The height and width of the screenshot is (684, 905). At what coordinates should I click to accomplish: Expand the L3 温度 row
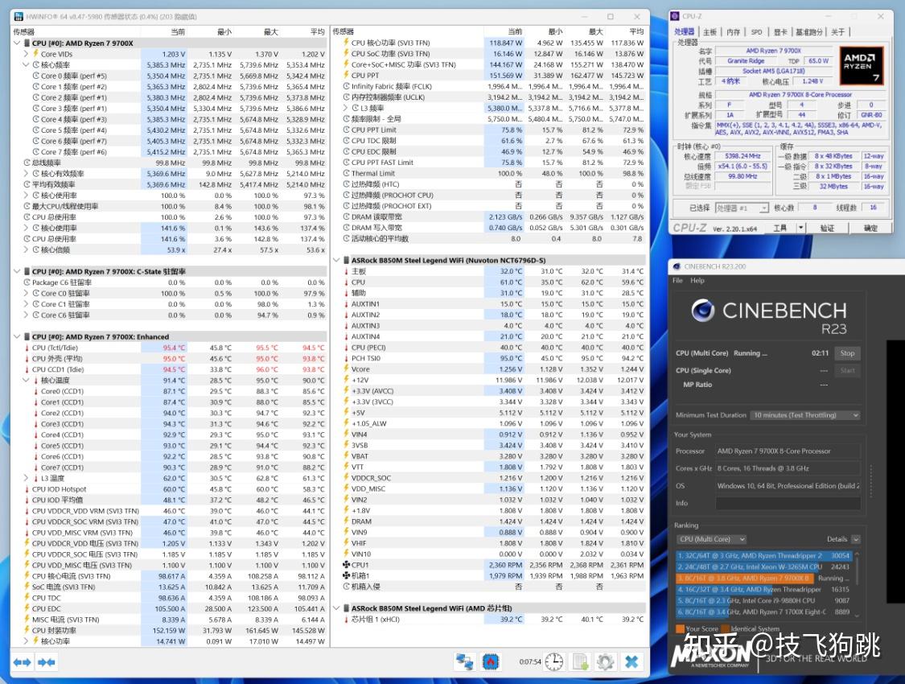[x=26, y=479]
